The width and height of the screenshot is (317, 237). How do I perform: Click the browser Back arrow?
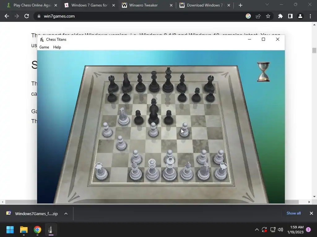point(7,16)
